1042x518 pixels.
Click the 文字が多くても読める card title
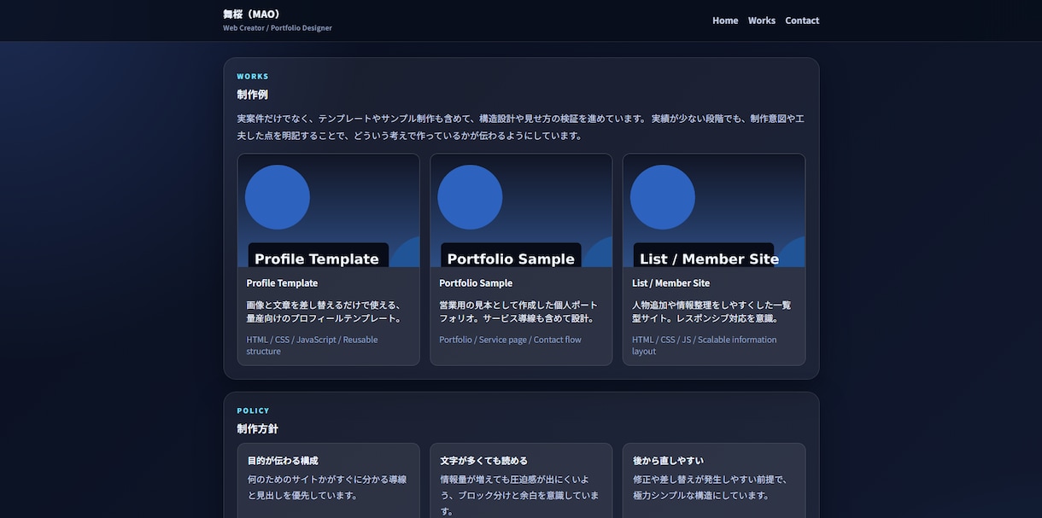click(x=483, y=461)
